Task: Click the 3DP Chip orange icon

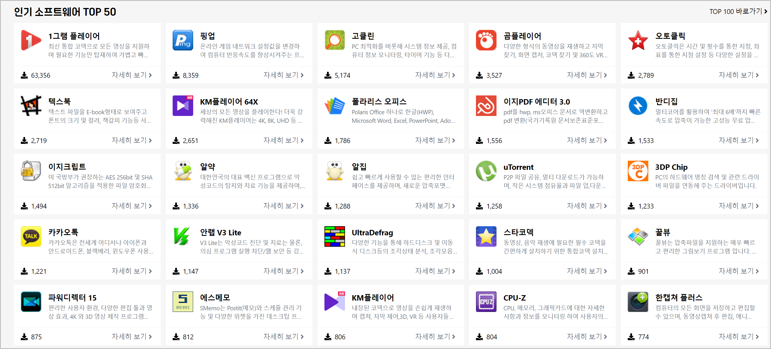Action: click(637, 171)
